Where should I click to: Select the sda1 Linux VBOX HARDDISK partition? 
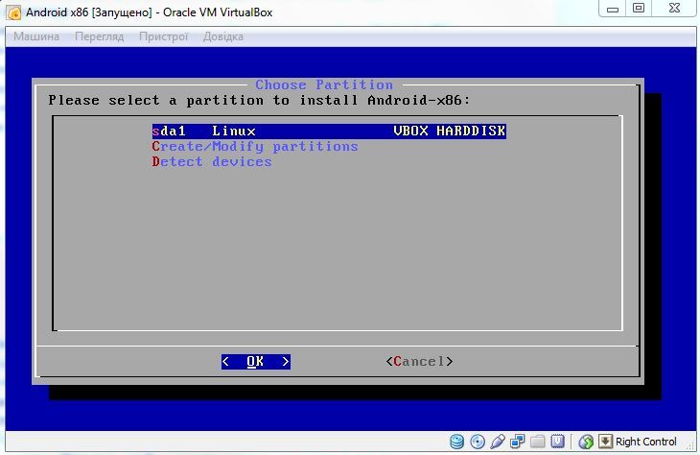click(x=329, y=131)
